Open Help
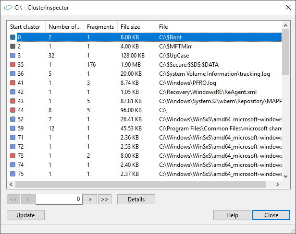Viewport: 296px width, 234px height. pyautogui.click(x=232, y=215)
